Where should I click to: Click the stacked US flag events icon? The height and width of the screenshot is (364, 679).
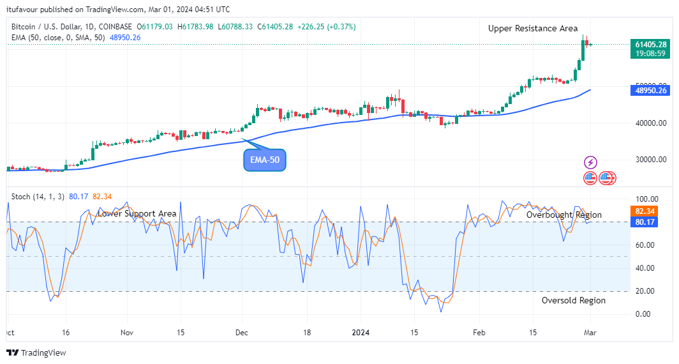(606, 178)
